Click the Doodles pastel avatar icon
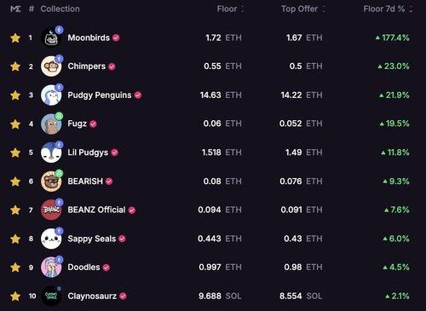 51,268
